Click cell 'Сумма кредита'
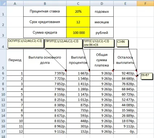This screenshot has height=138, width=154. (x=45, y=32)
